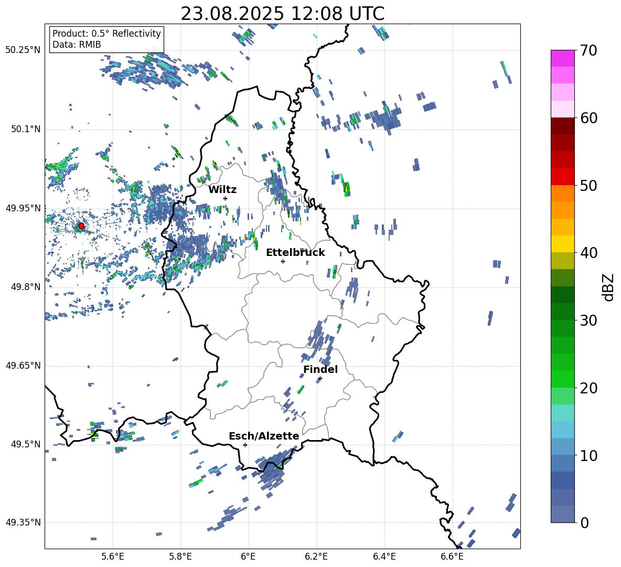This screenshot has height=567, width=621.
Task: Click the magenta top colorbar segment
Action: [x=563, y=59]
